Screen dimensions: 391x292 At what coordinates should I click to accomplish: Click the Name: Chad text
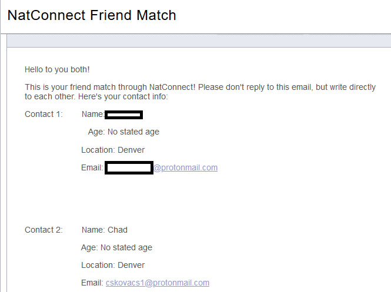105,230
